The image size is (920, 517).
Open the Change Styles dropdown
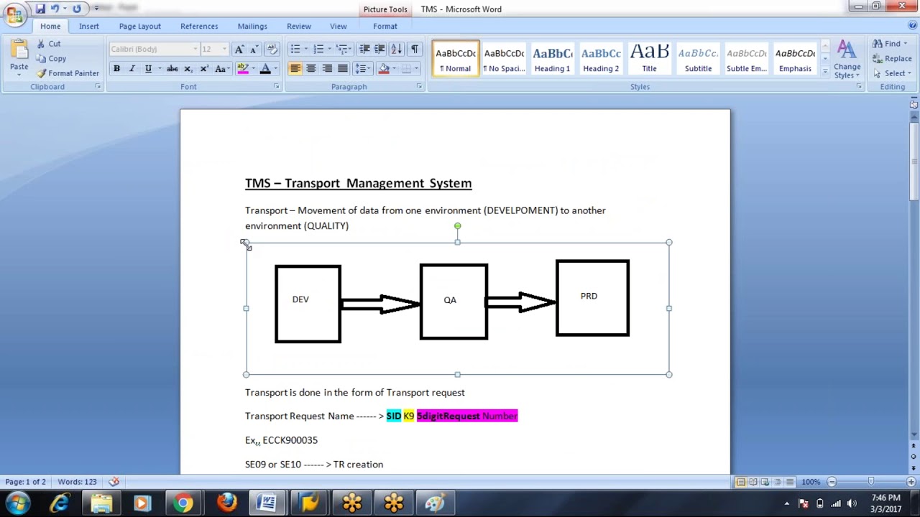(847, 59)
